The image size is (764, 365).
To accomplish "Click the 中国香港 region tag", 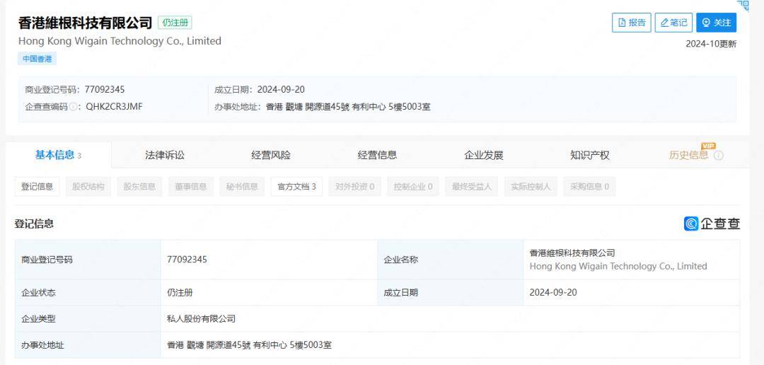I will (x=37, y=59).
